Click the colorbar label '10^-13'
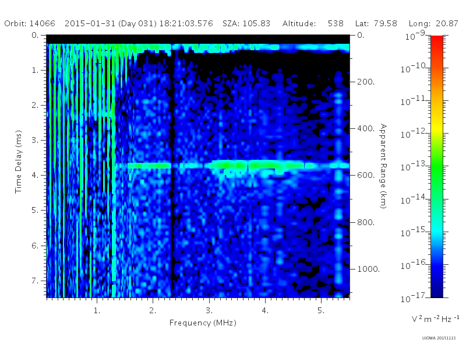The width and height of the screenshot is (466, 350). point(414,166)
